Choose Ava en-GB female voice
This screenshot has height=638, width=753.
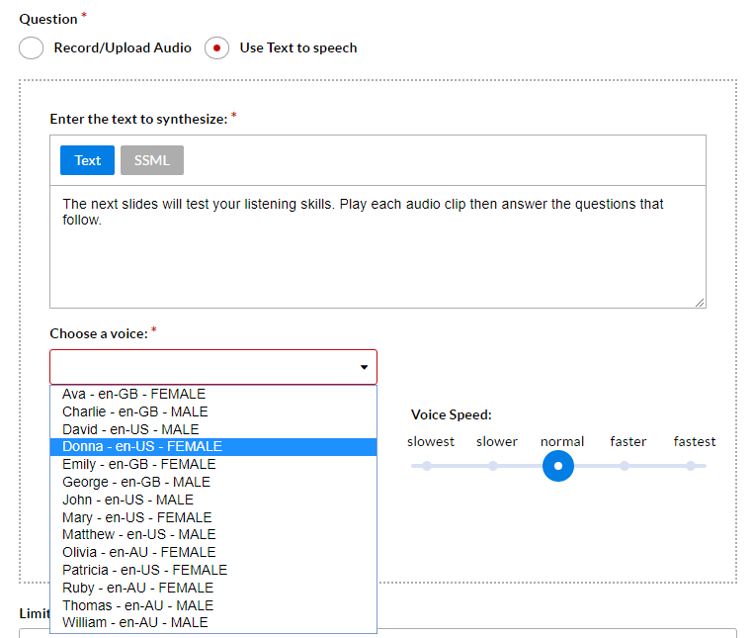134,394
